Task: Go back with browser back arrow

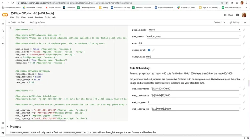Action: tap(3, 3)
